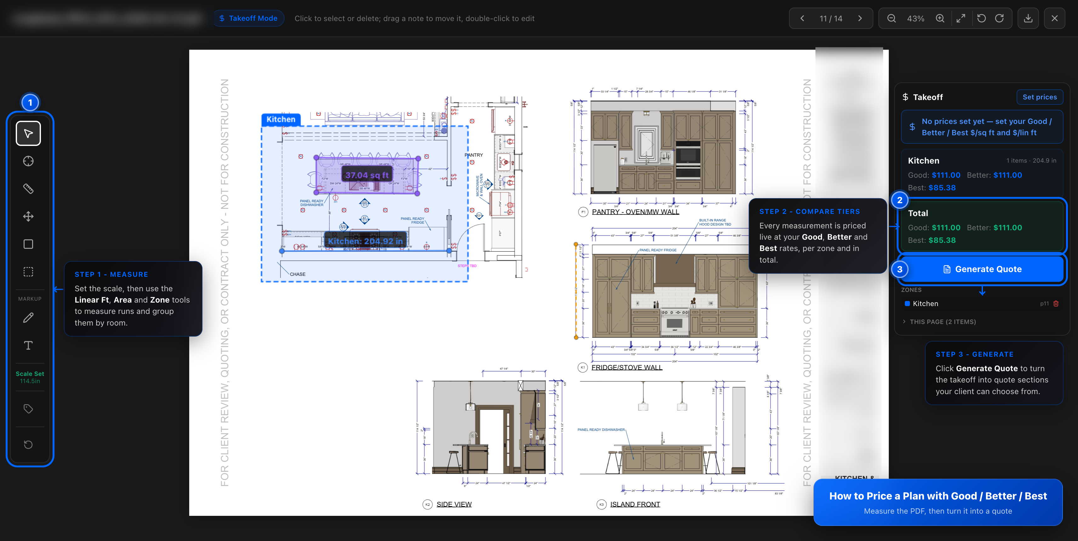Activate the Linear Ft ruler tool

28,189
